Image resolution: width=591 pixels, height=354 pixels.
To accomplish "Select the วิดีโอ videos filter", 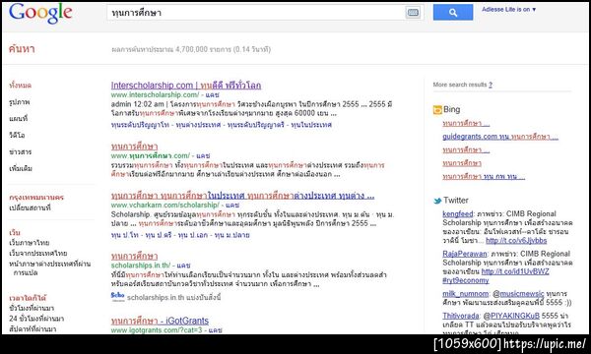I will (x=17, y=135).
